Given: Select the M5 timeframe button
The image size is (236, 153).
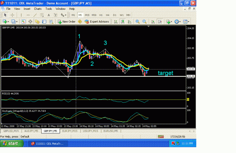Looking at the screenshot, I should (x=80, y=15).
